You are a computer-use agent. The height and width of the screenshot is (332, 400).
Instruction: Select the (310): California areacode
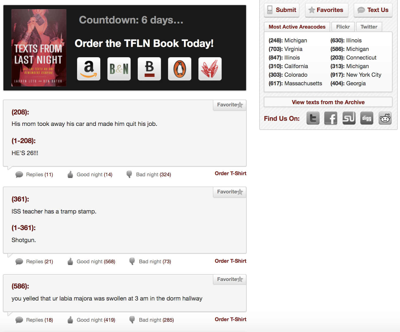click(288, 66)
